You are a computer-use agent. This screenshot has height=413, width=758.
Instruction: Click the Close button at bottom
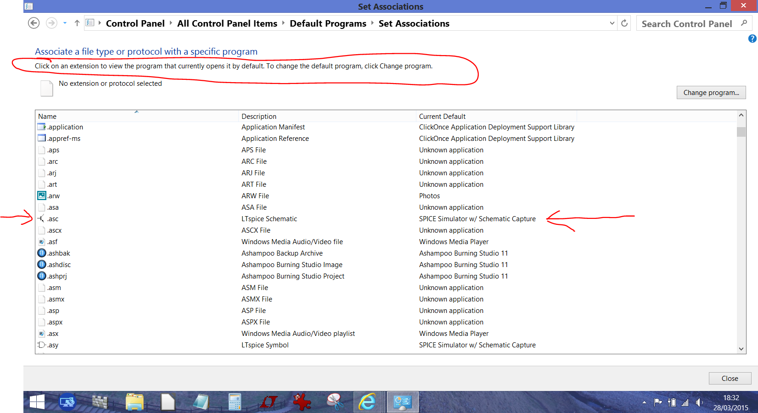(730, 378)
